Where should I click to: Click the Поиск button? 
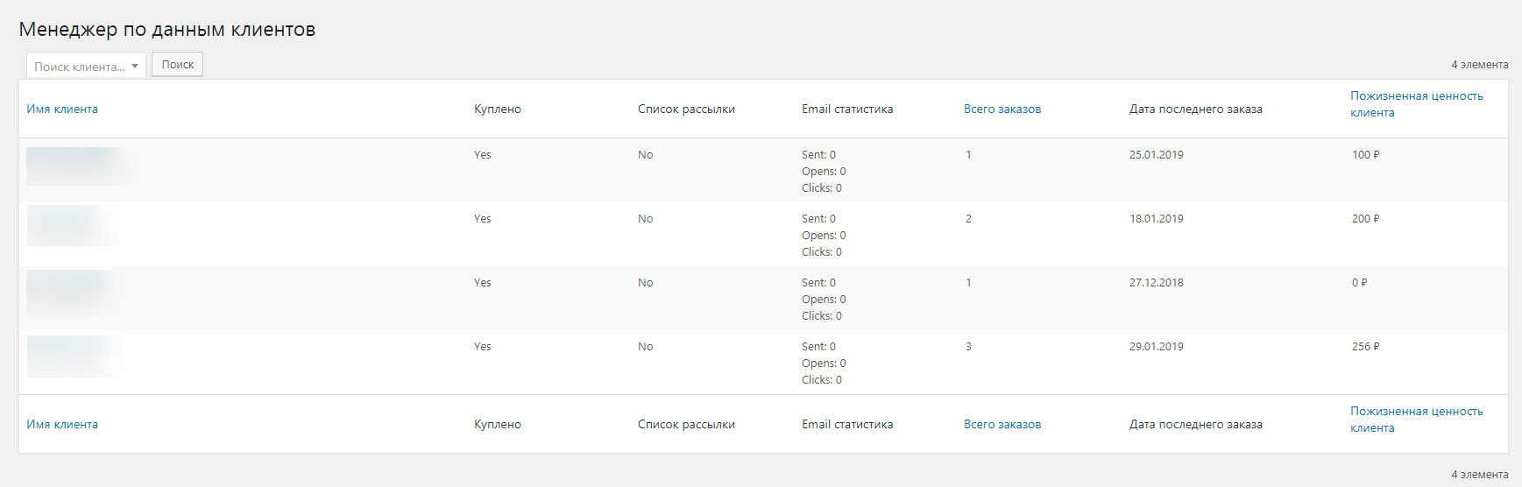(x=177, y=65)
